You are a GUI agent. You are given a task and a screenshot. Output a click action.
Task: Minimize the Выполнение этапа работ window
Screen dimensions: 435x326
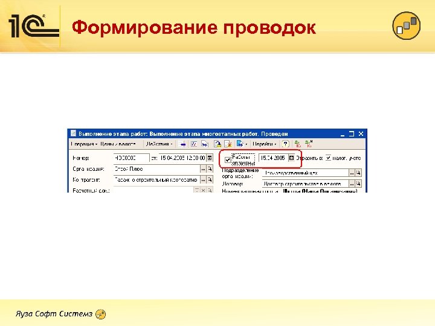[343, 134]
